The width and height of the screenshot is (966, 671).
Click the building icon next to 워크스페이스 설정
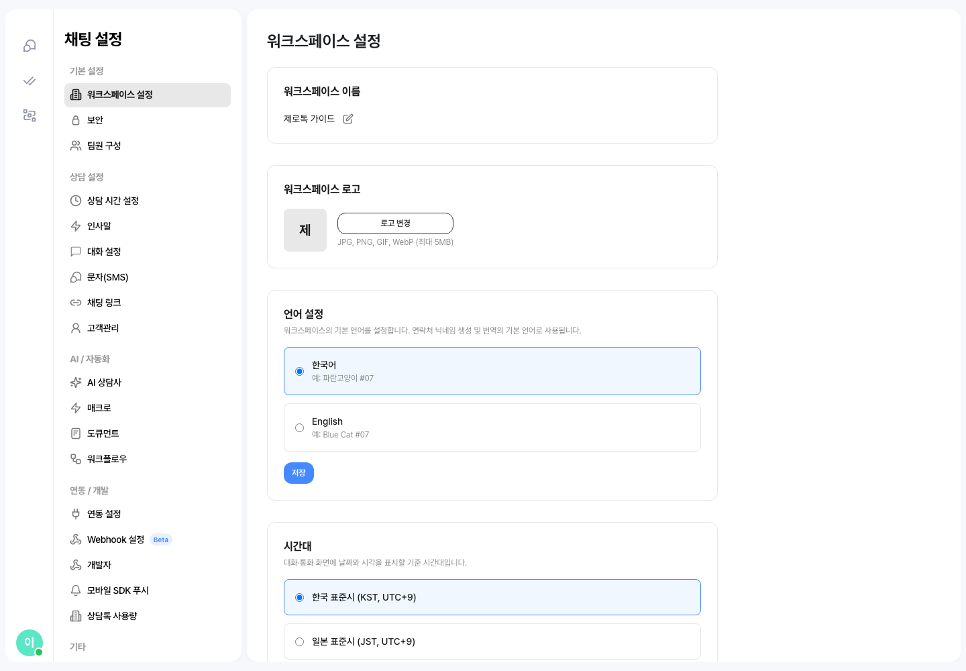click(76, 95)
